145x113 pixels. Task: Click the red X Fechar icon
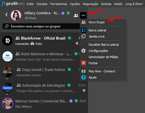pyautogui.click(x=84, y=63)
